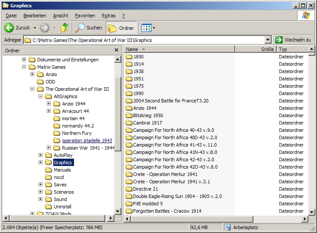Viewport: 317px width, 233px height.
Task: Open the Zurück history dropdown arrow
Action: pos(35,28)
